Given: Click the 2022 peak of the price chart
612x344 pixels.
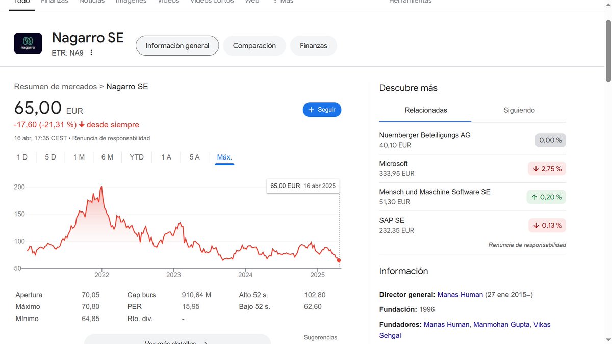Looking at the screenshot, I should coord(101,188).
